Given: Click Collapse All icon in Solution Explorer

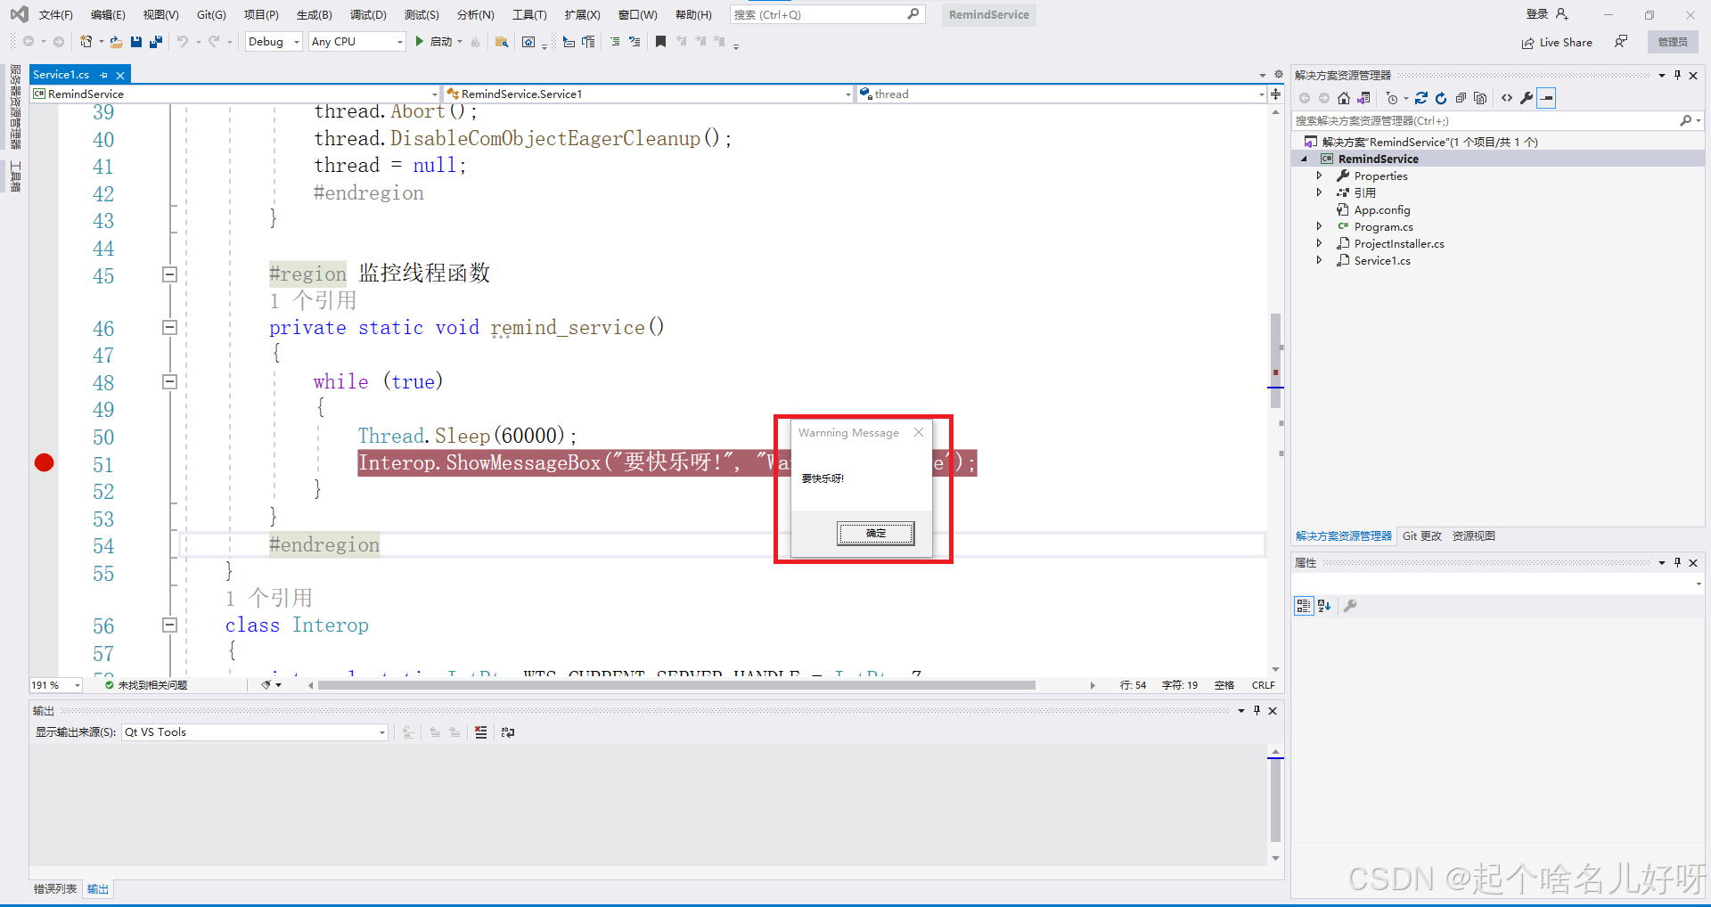Looking at the screenshot, I should point(1461,98).
